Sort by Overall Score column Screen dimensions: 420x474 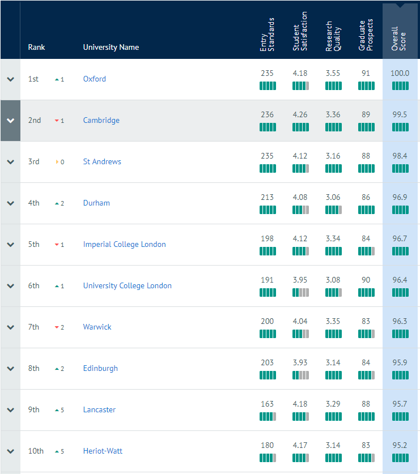coord(398,39)
